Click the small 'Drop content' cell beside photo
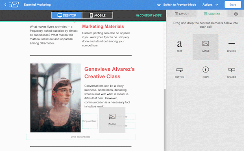 pos(90,121)
